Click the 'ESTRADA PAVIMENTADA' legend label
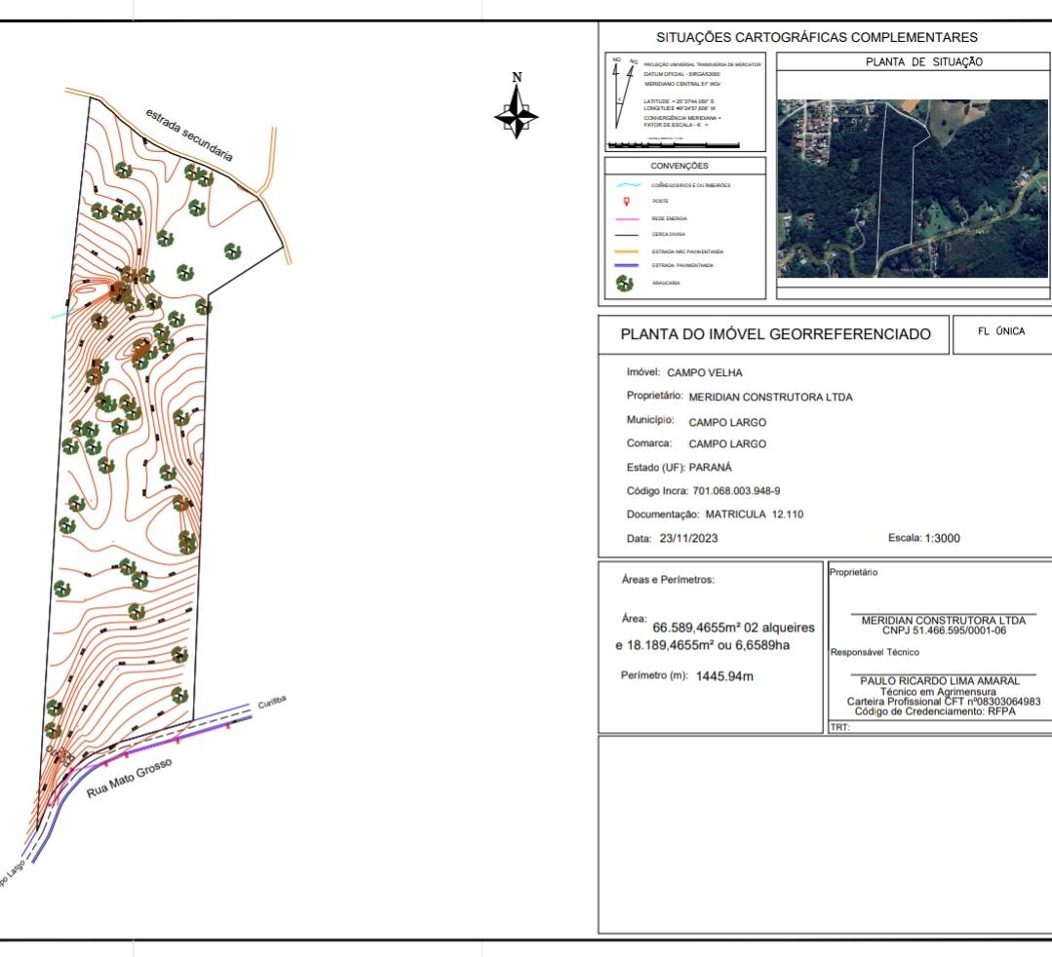1052x957 pixels. 682,266
